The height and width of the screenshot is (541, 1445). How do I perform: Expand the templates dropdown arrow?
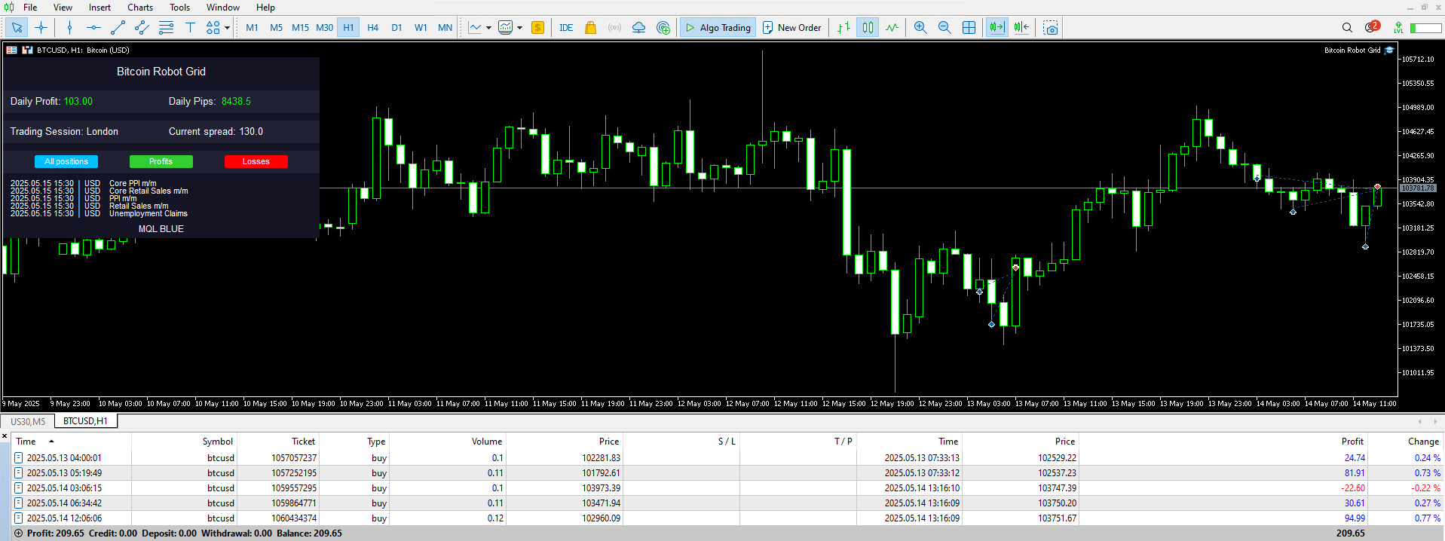pyautogui.click(x=519, y=28)
